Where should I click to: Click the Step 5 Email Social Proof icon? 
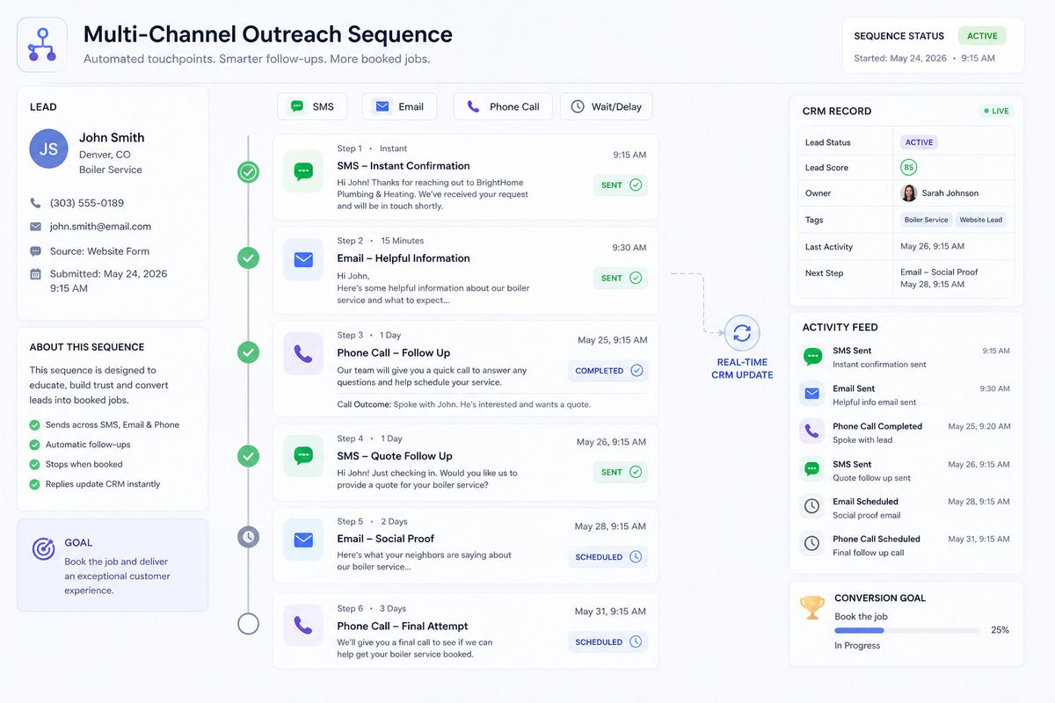(x=303, y=540)
